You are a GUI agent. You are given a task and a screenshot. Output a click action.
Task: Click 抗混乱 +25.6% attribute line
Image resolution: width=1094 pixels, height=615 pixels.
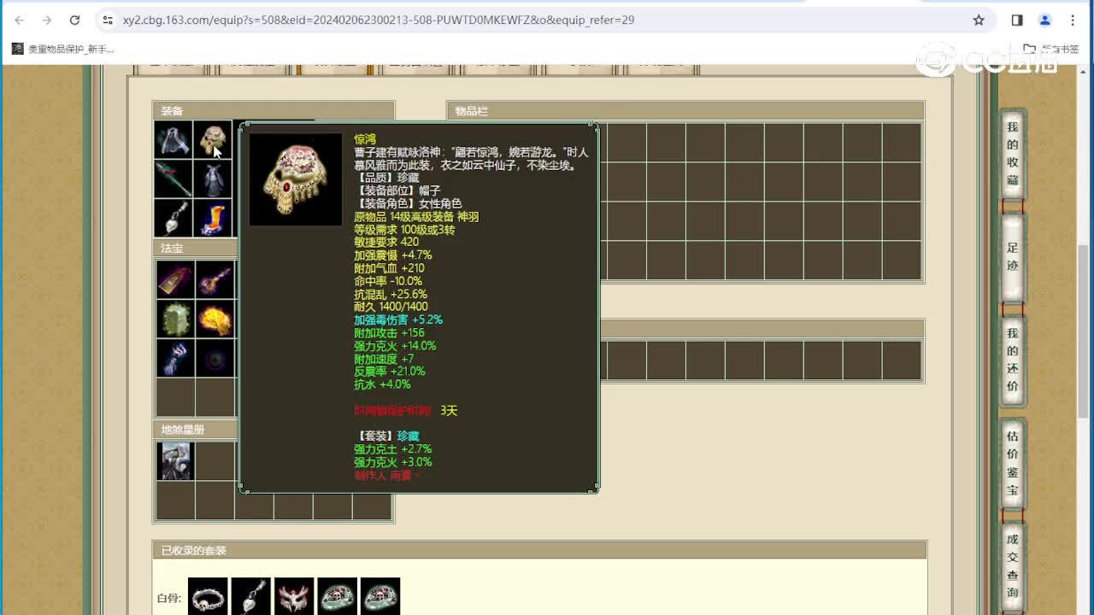391,294
